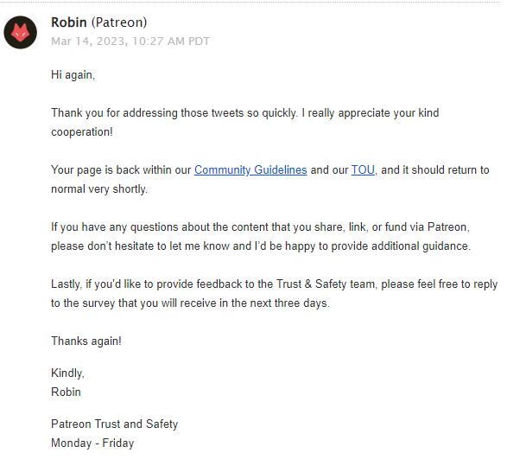The width and height of the screenshot is (507, 472).
Task: Click the 'normal very shortly.' line
Action: [99, 189]
